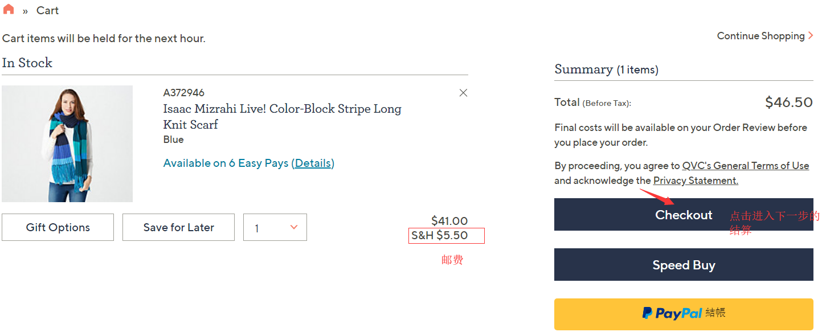The width and height of the screenshot is (822, 336).
Task: Click the item number A372946
Action: pos(183,93)
